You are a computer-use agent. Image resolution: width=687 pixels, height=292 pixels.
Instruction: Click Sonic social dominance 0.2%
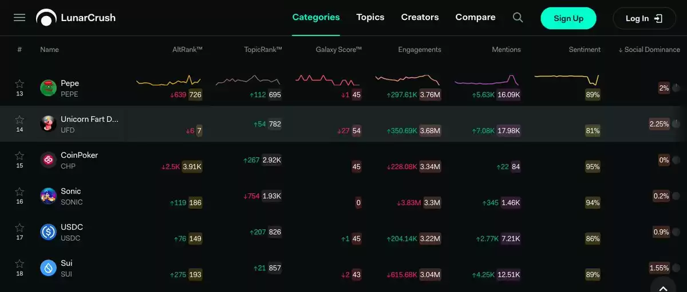[x=661, y=196]
